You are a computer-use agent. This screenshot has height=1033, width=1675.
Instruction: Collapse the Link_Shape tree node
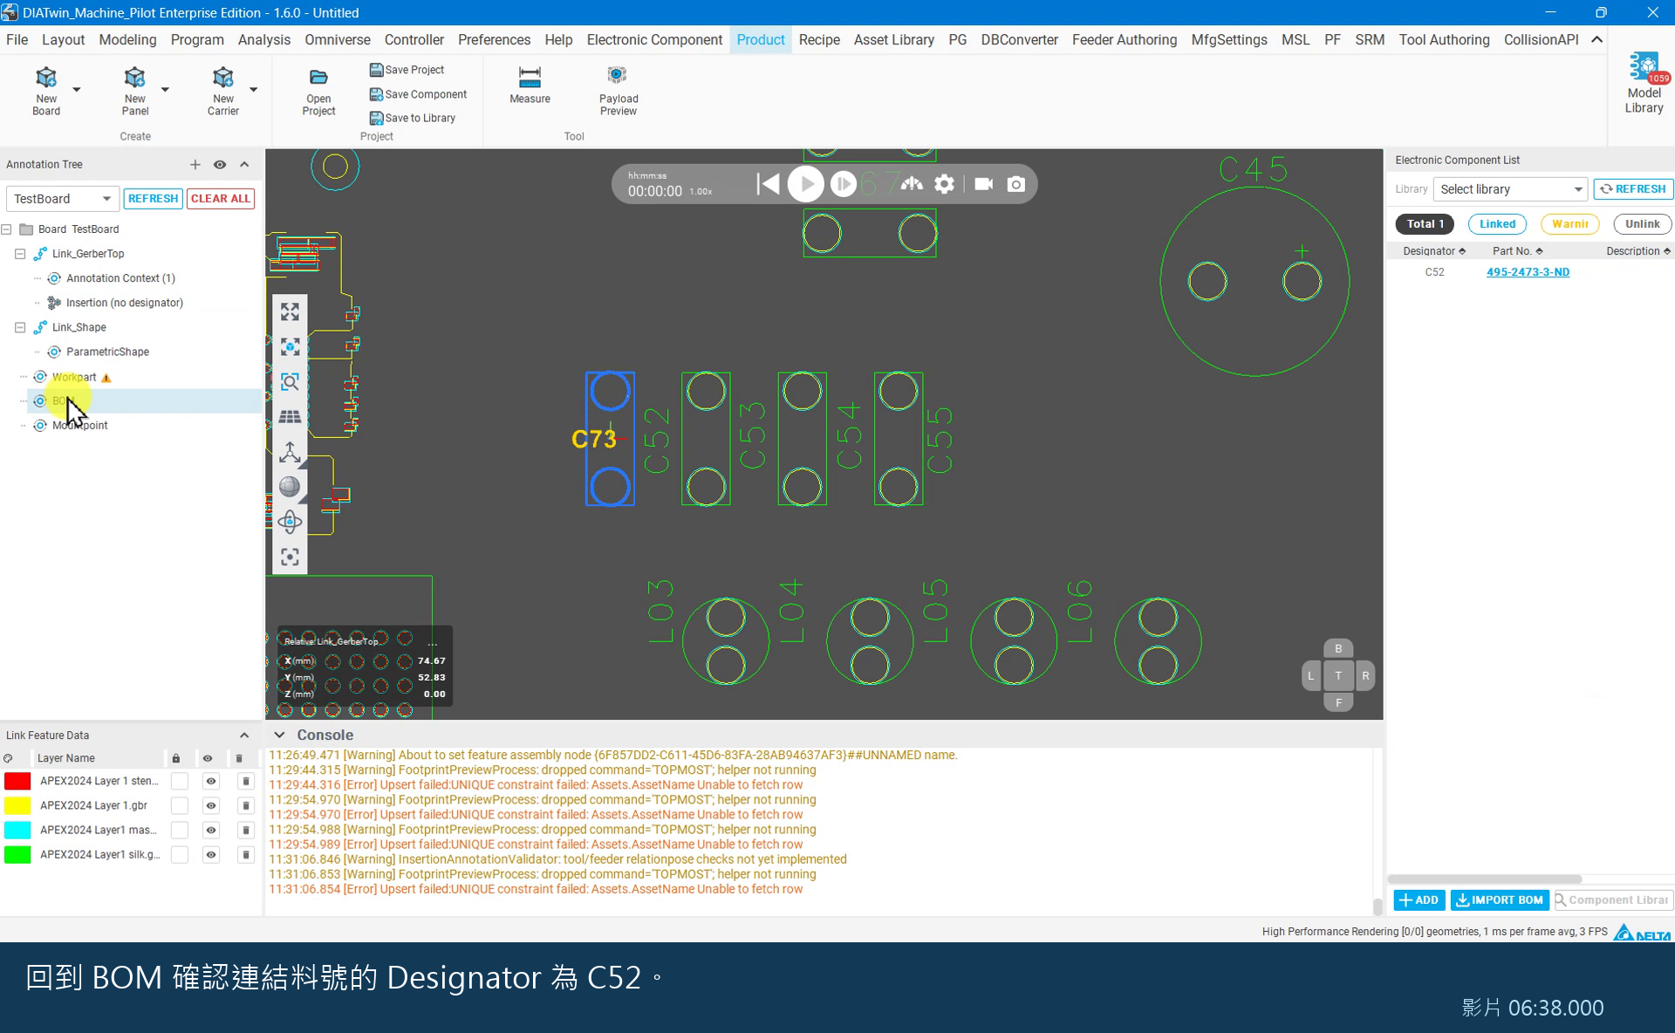[20, 327]
